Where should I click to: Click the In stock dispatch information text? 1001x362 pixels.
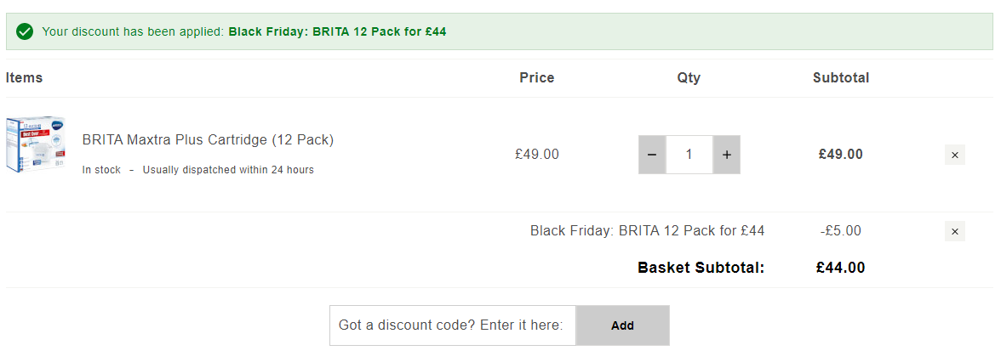coord(197,170)
